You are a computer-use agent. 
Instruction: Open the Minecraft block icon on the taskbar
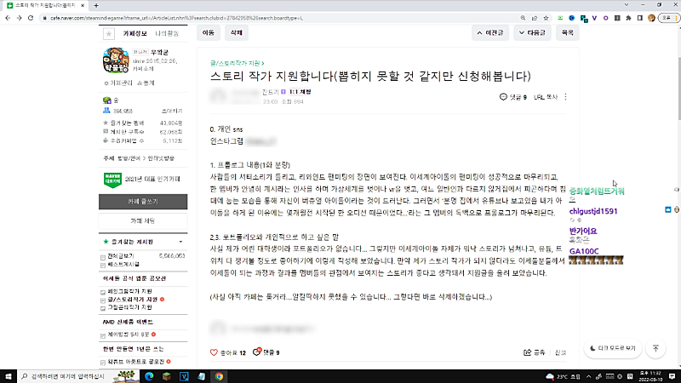167,376
